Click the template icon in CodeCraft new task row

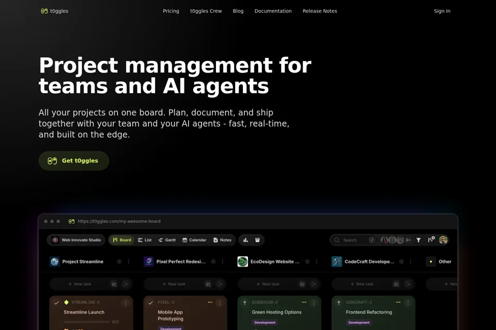point(396,284)
